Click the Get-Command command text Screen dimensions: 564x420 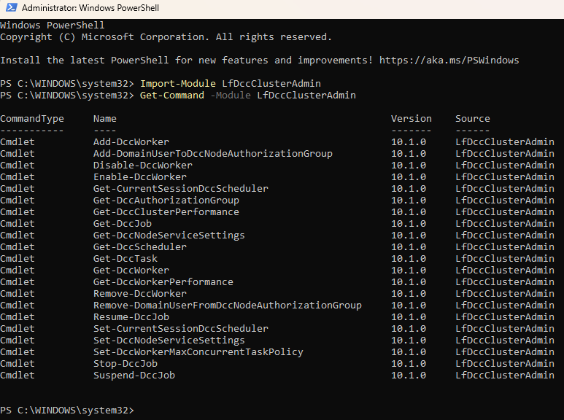click(x=172, y=96)
